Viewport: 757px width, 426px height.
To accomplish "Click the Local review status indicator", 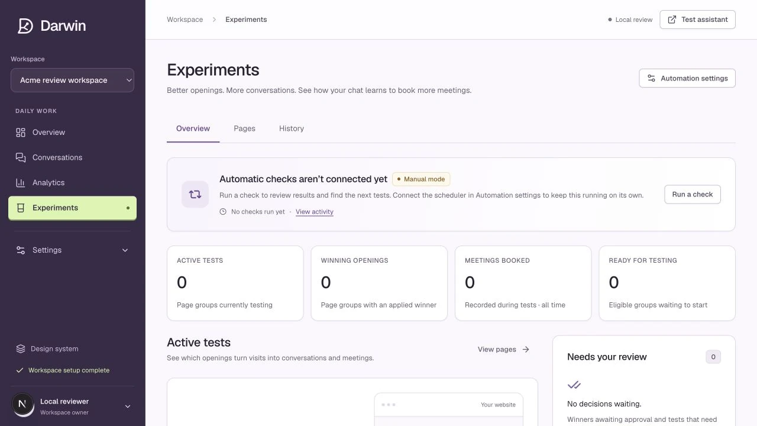I will 630,20.
